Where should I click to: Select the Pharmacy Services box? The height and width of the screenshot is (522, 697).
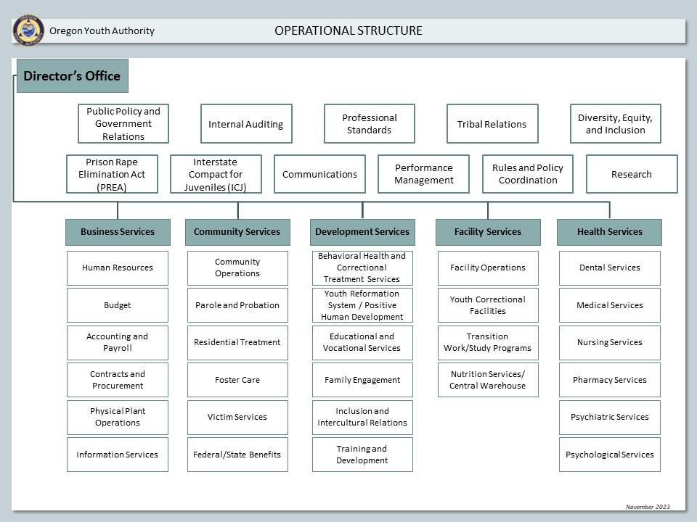[609, 380]
